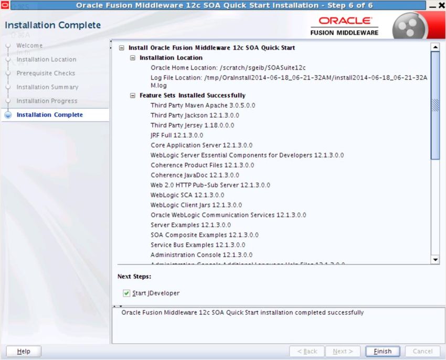Select Prerequisite Checks step in the sidebar
Image resolution: width=446 pixels, height=360 pixels.
tap(46, 73)
